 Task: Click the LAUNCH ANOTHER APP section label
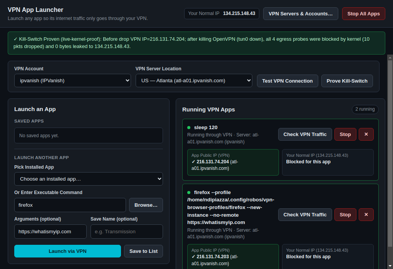(x=41, y=158)
